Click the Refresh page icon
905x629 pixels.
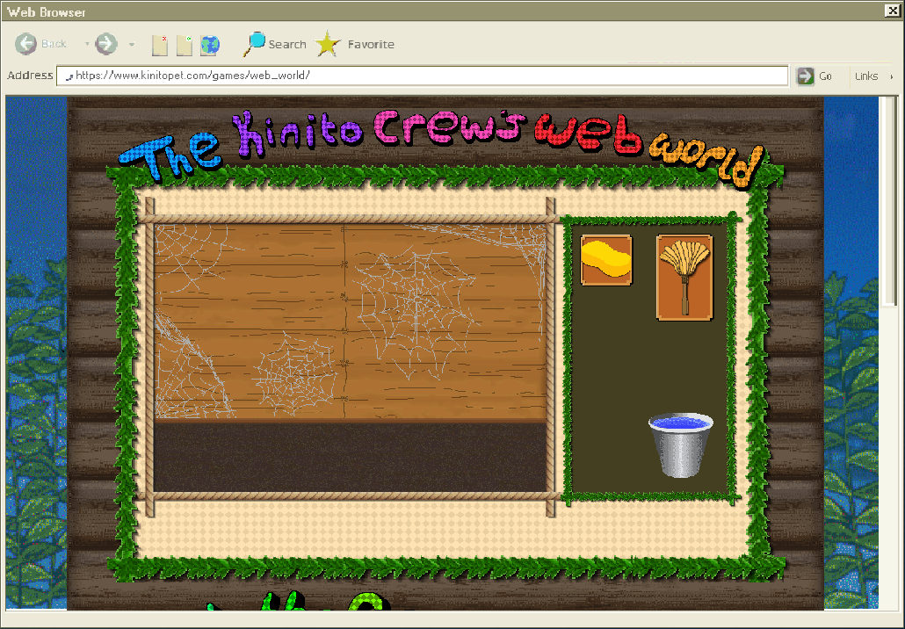click(x=185, y=45)
